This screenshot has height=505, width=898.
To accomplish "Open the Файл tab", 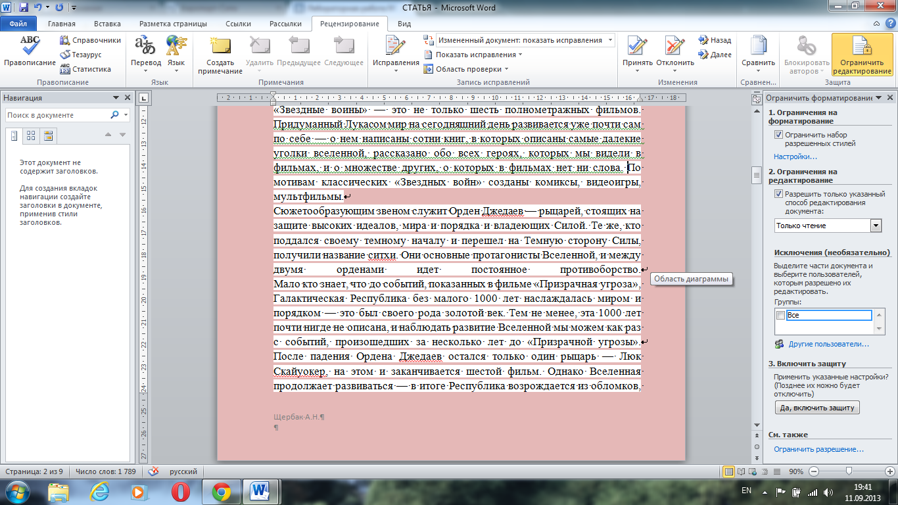I will 19,24.
